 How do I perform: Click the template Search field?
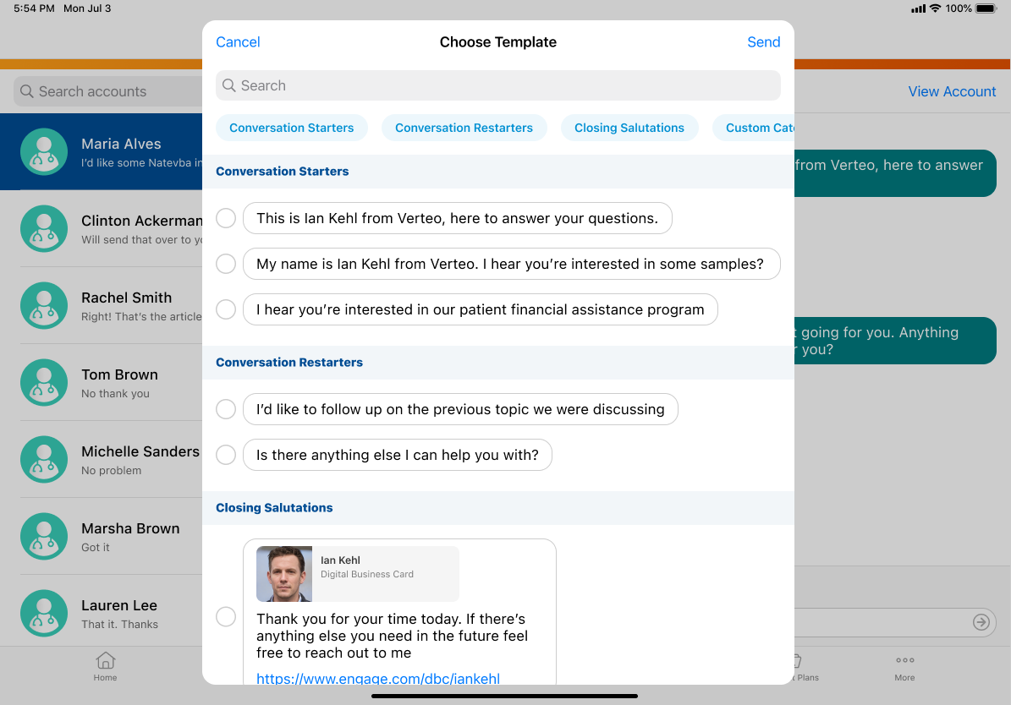tap(497, 85)
